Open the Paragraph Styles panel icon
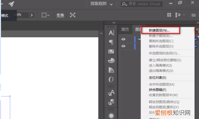This screenshot has width=199, height=119. (111, 102)
